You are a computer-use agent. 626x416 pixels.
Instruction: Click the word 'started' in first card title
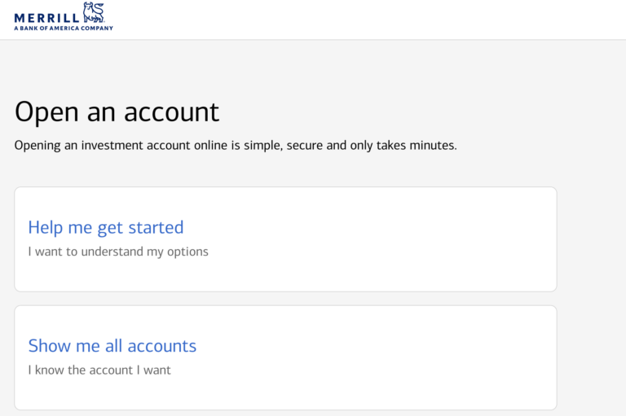156,227
